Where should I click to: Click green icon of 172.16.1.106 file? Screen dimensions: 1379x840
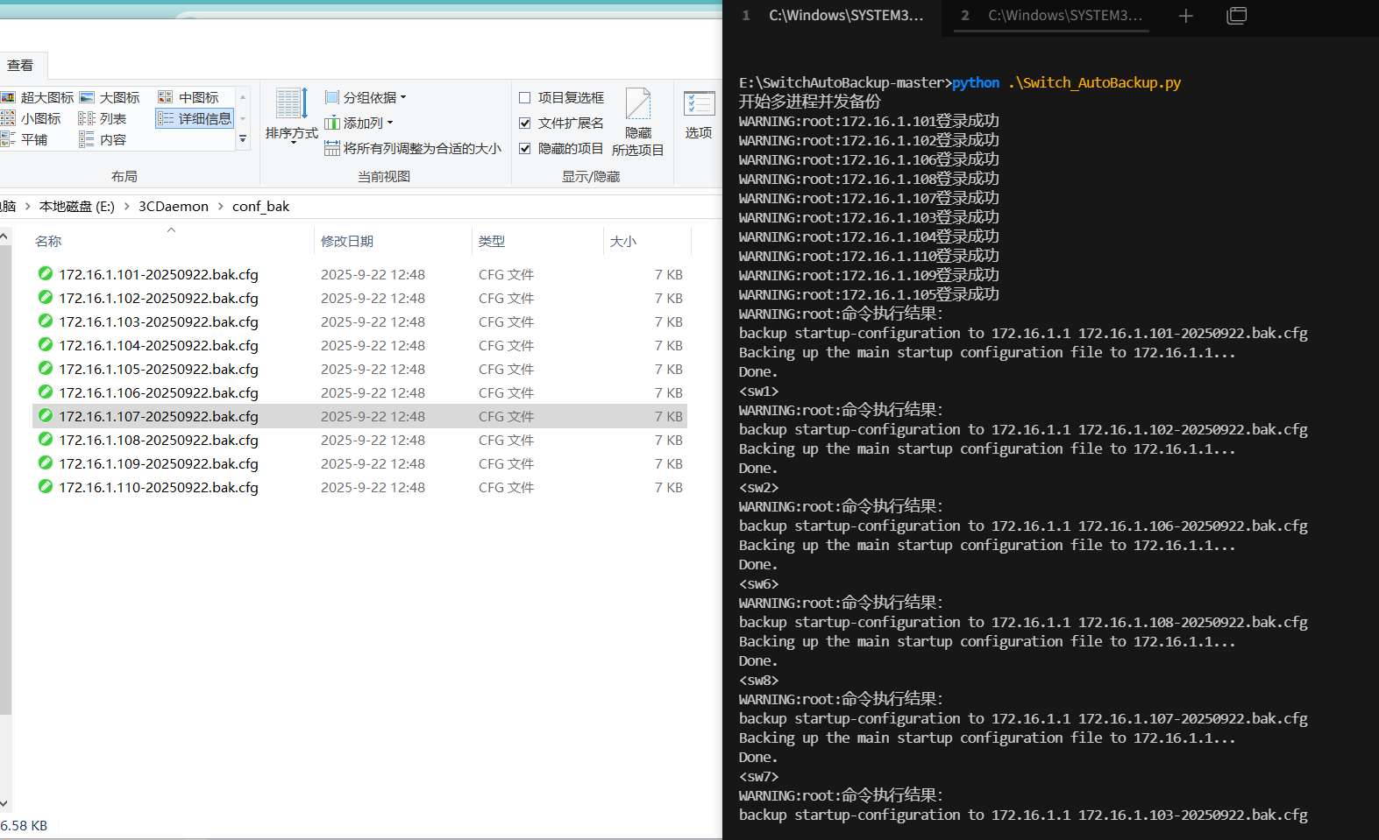pyautogui.click(x=46, y=392)
